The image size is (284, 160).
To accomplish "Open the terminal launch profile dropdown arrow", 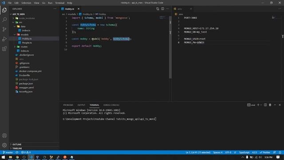I will 261,105.
